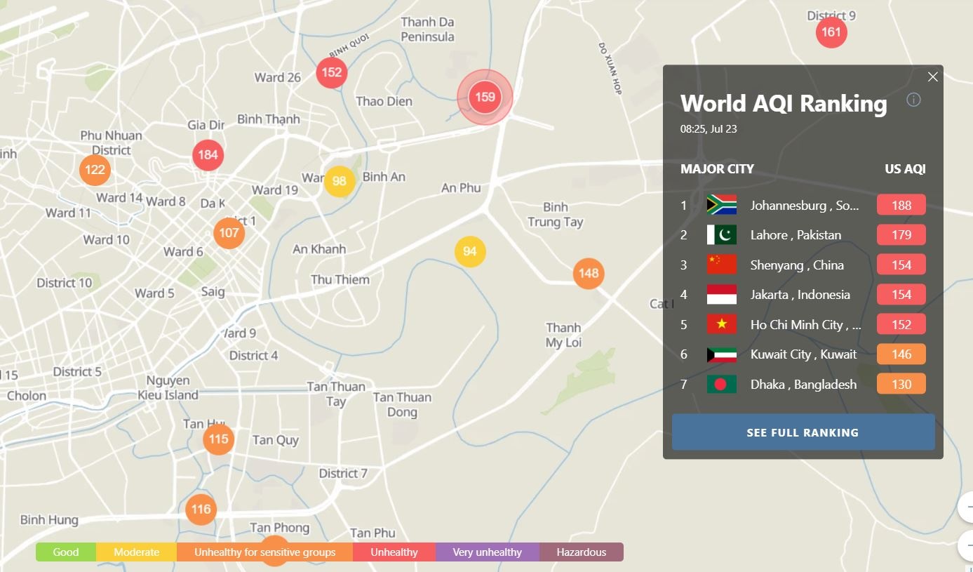973x572 pixels.
Task: Click the Hazardous legend color swatch
Action: (581, 552)
